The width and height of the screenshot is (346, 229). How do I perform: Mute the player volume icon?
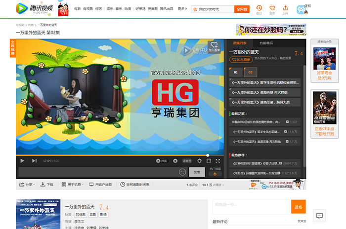(x=175, y=161)
